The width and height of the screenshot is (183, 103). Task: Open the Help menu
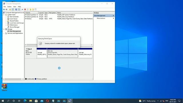[19, 7]
